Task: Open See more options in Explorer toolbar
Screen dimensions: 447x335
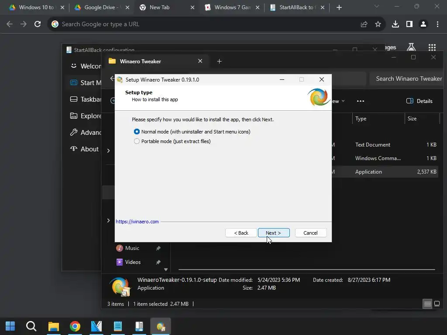Action: [x=360, y=101]
